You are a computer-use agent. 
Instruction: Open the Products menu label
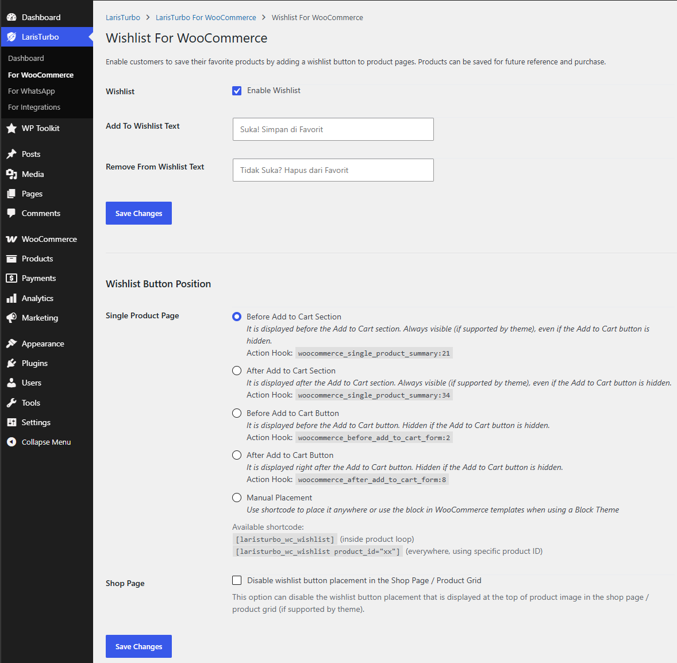pyautogui.click(x=37, y=259)
